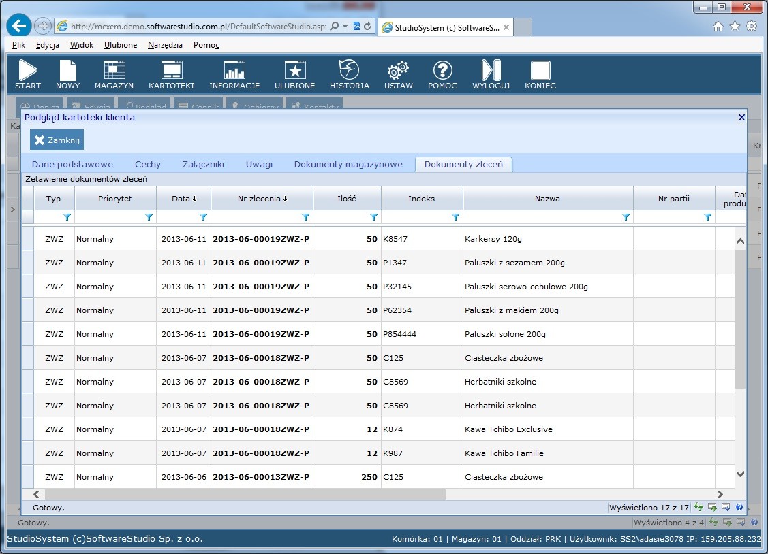Open the Priorytet column filter funnel
The width and height of the screenshot is (768, 554).
point(149,217)
